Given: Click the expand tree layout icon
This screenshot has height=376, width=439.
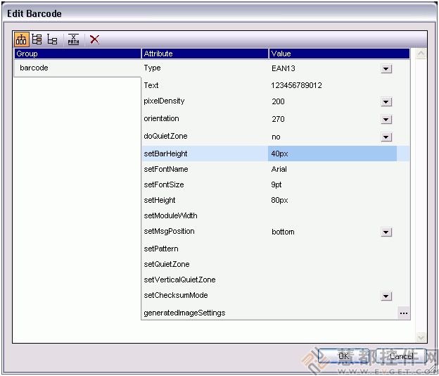Looking at the screenshot, I should 37,39.
